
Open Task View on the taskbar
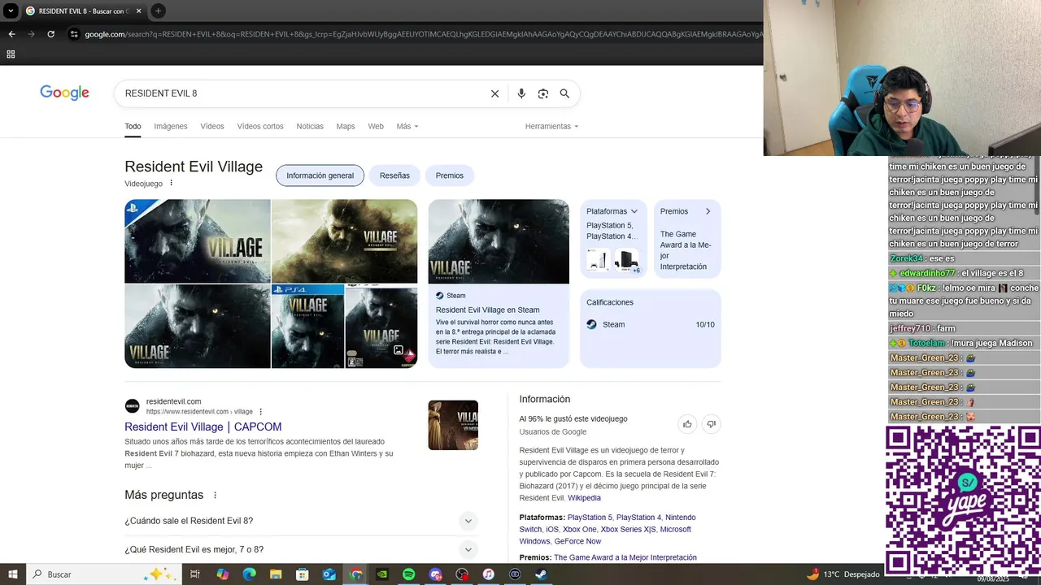click(195, 574)
